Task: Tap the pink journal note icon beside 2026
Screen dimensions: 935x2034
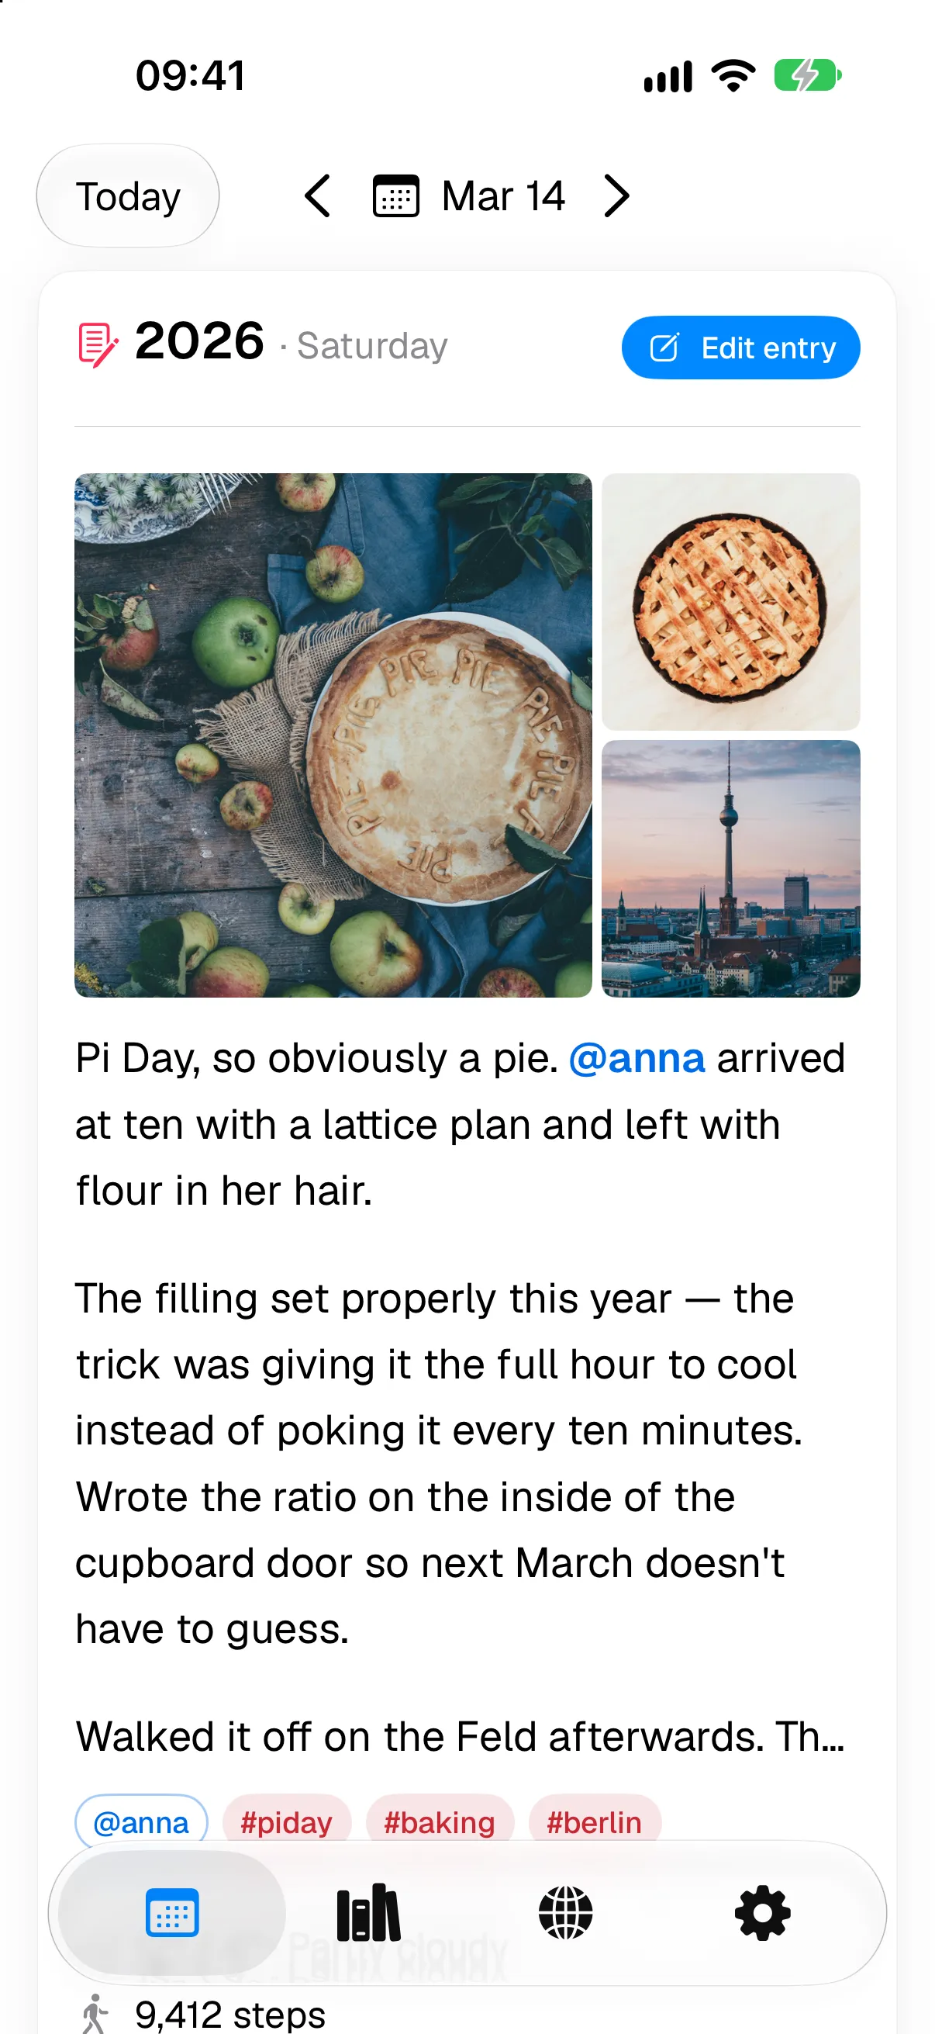Action: coord(98,345)
